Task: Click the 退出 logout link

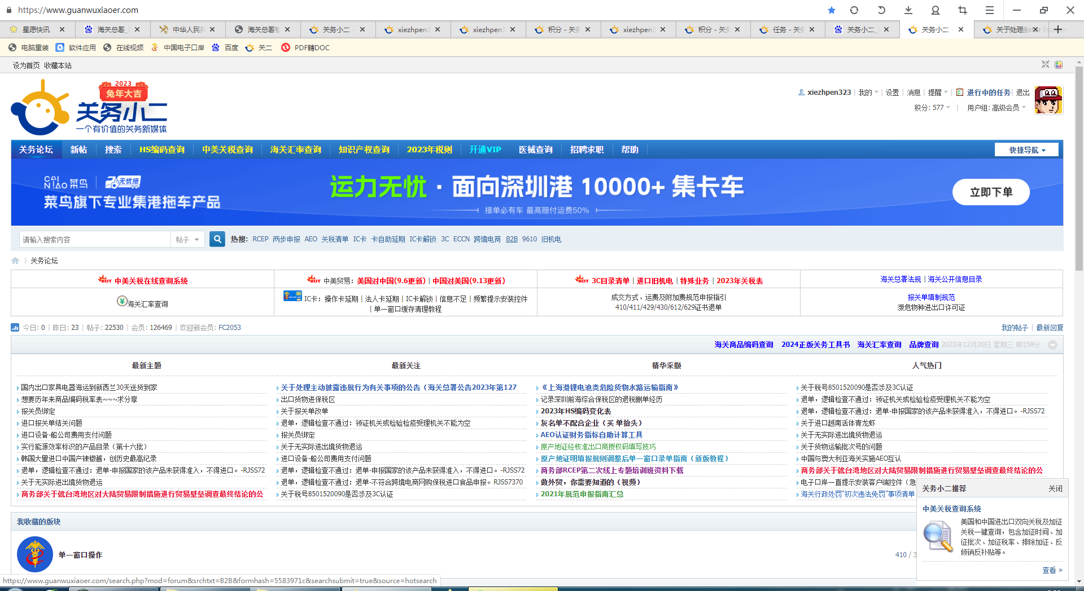Action: (x=1023, y=92)
